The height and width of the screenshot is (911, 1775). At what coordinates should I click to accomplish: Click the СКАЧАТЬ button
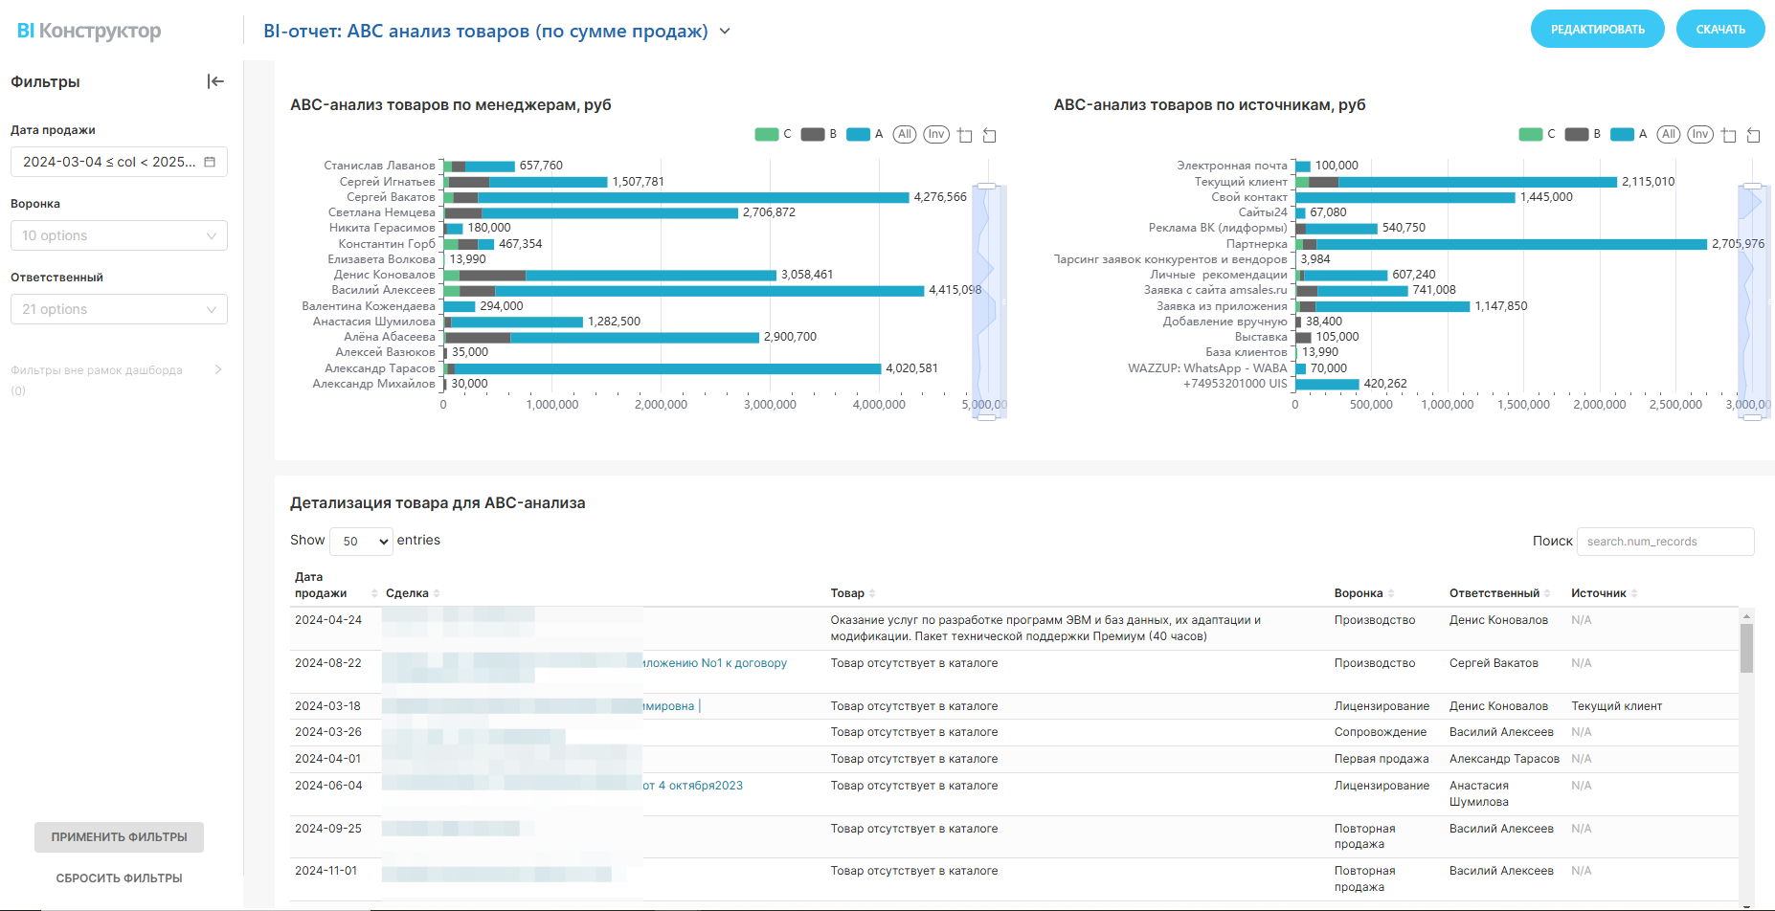point(1719,29)
